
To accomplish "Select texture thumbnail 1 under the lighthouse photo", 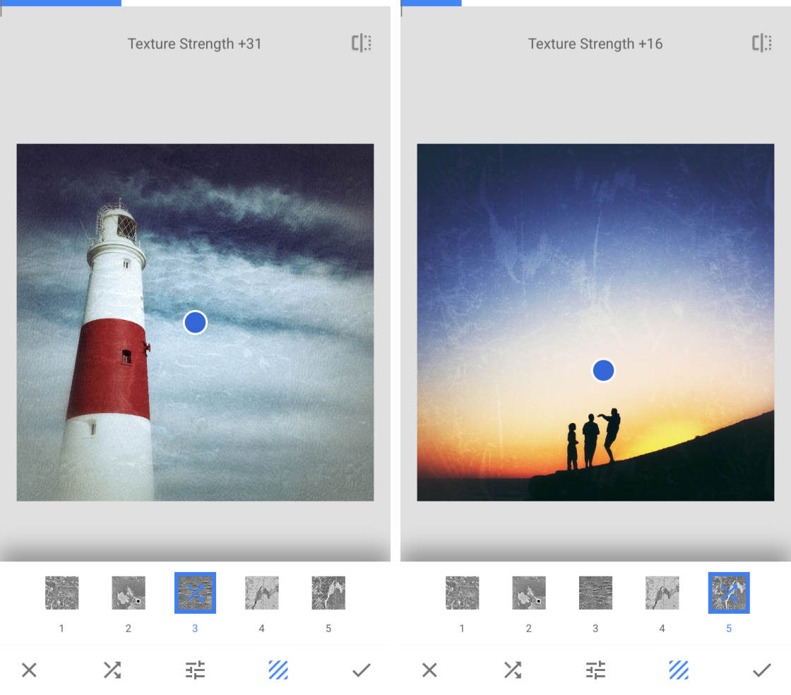I will point(61,593).
